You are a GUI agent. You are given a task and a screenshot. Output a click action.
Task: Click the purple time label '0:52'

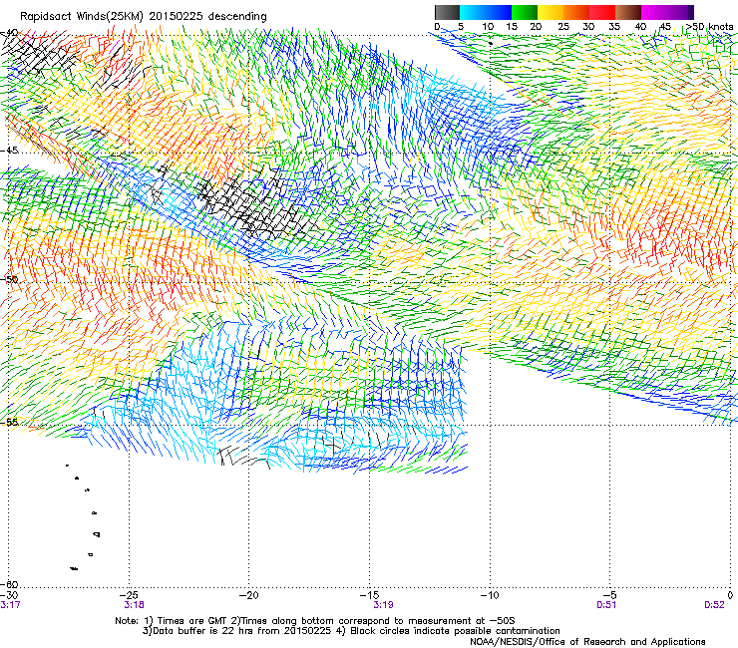[x=714, y=605]
